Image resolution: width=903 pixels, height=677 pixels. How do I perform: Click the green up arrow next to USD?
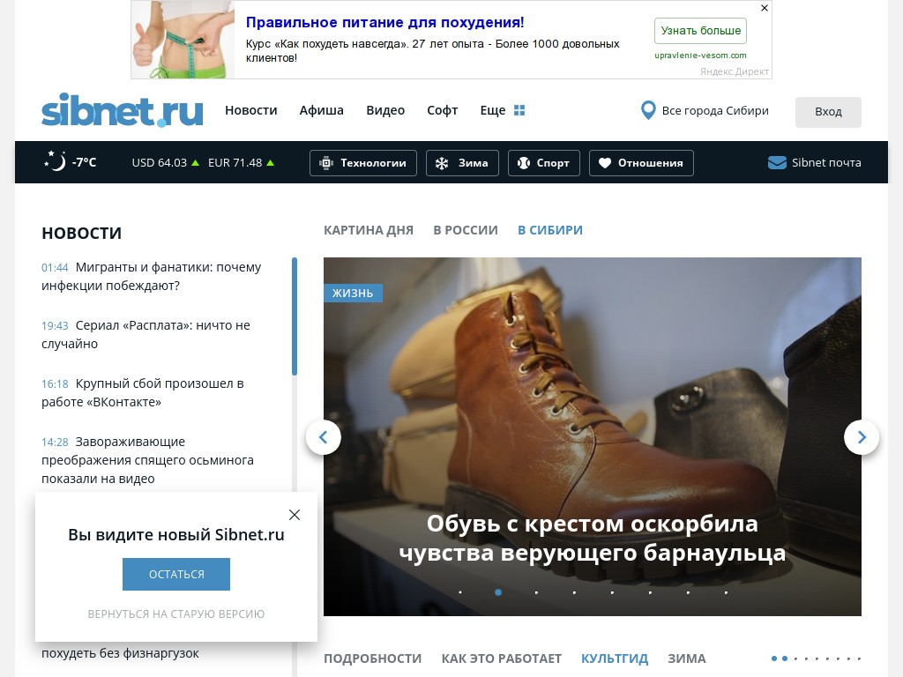195,163
